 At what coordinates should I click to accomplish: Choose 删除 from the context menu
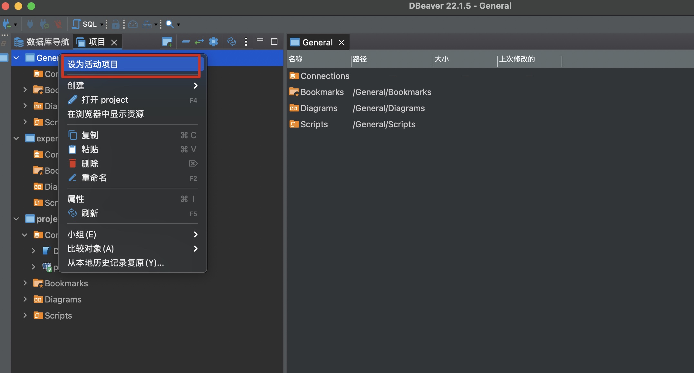132,164
